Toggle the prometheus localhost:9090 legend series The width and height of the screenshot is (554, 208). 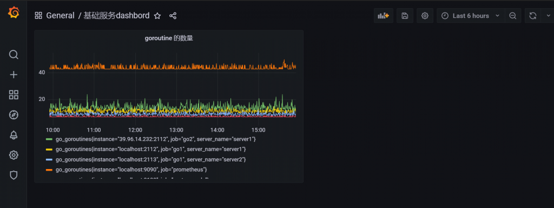coord(131,170)
